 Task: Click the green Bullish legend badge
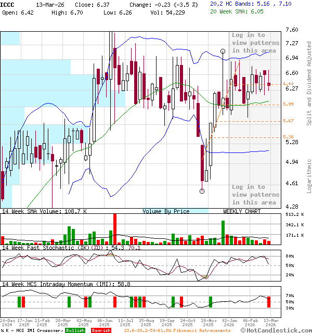click(x=75, y=330)
